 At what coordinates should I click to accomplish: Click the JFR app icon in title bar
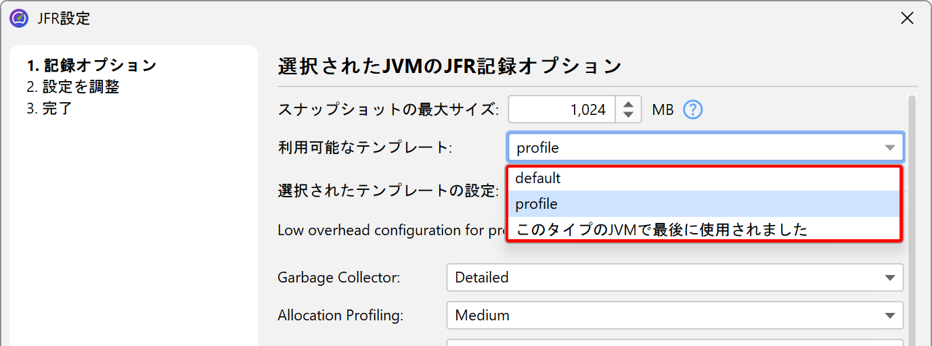point(19,18)
